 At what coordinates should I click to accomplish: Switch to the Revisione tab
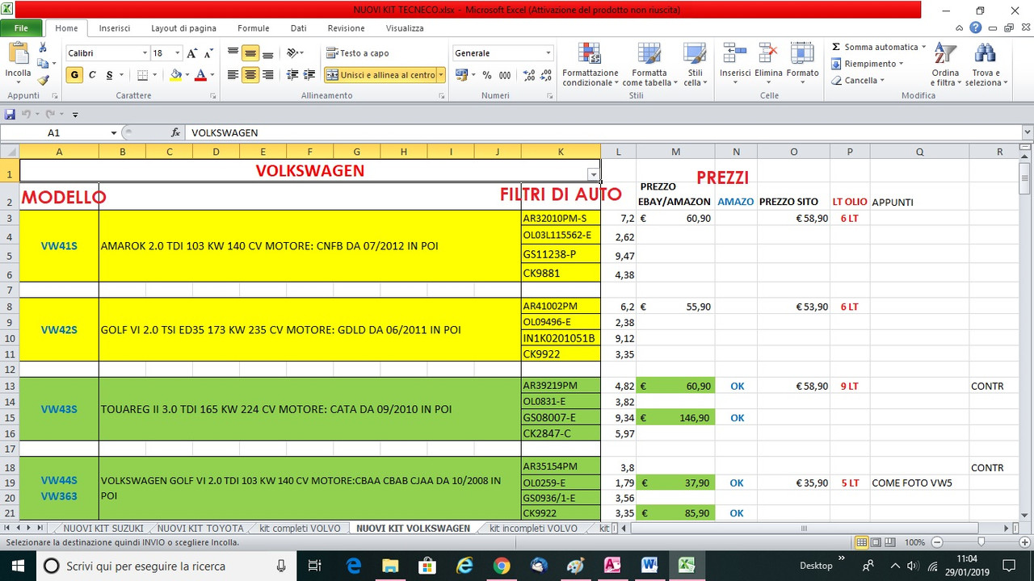tap(347, 28)
